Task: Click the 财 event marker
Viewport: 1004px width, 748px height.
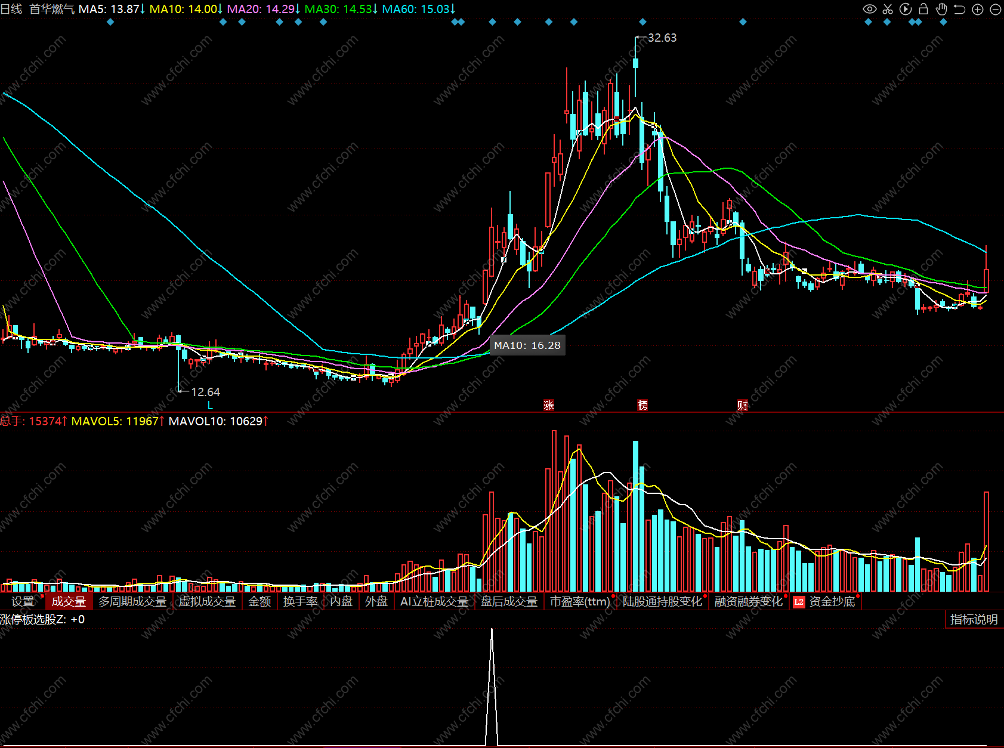Action: coord(743,405)
